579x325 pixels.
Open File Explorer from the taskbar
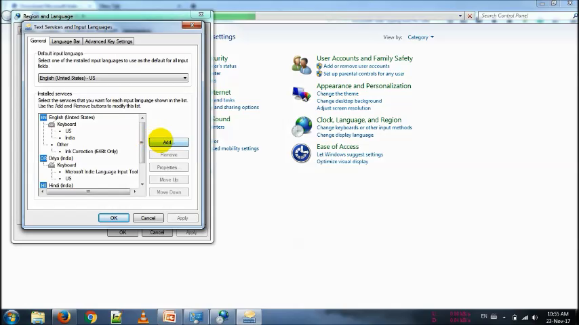tap(38, 317)
